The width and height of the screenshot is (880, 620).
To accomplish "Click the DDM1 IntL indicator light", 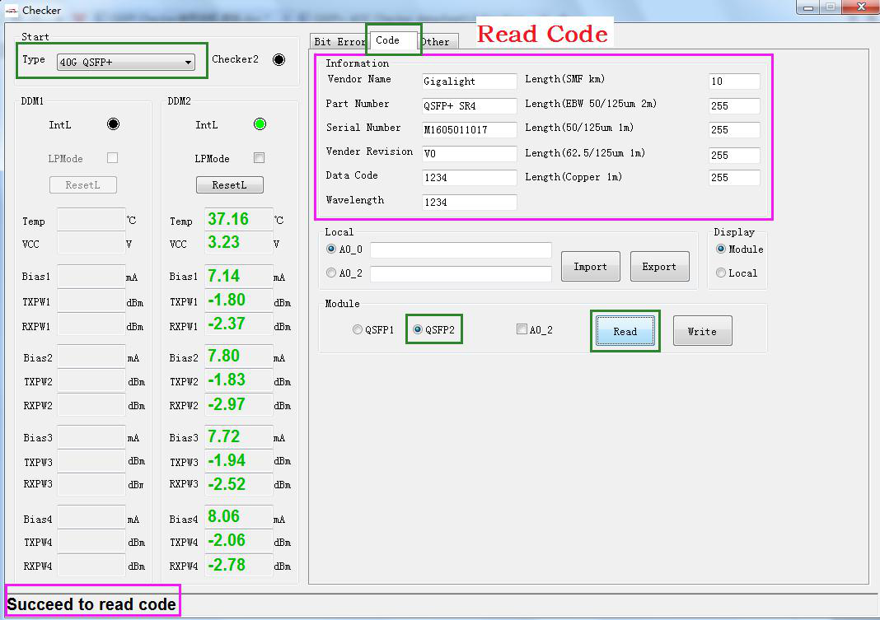I will [114, 124].
